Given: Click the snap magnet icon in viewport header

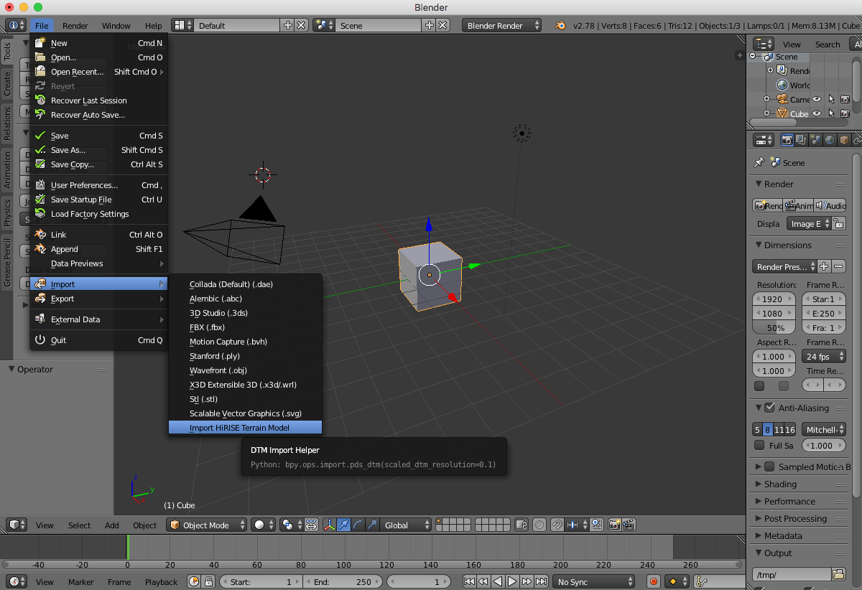Looking at the screenshot, I should click(x=557, y=525).
